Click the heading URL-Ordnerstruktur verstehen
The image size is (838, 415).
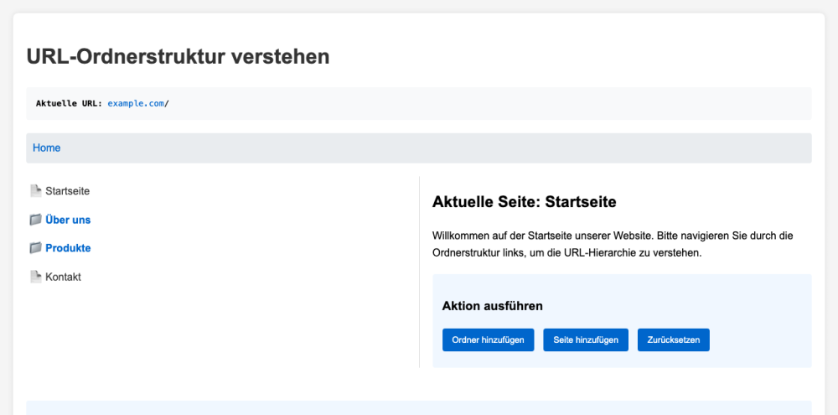[x=178, y=57]
